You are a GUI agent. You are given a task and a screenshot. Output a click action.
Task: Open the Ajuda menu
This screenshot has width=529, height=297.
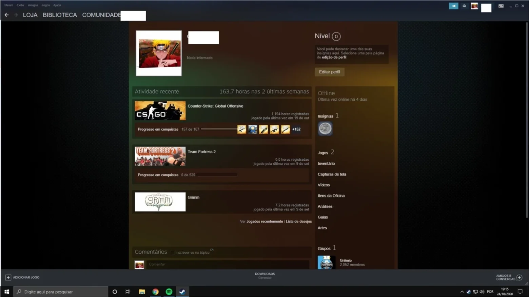point(57,5)
